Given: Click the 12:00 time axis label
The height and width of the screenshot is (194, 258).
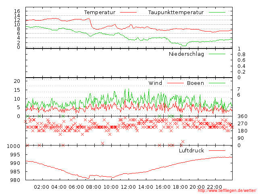Looking at the screenshot, I should pos(128,187).
